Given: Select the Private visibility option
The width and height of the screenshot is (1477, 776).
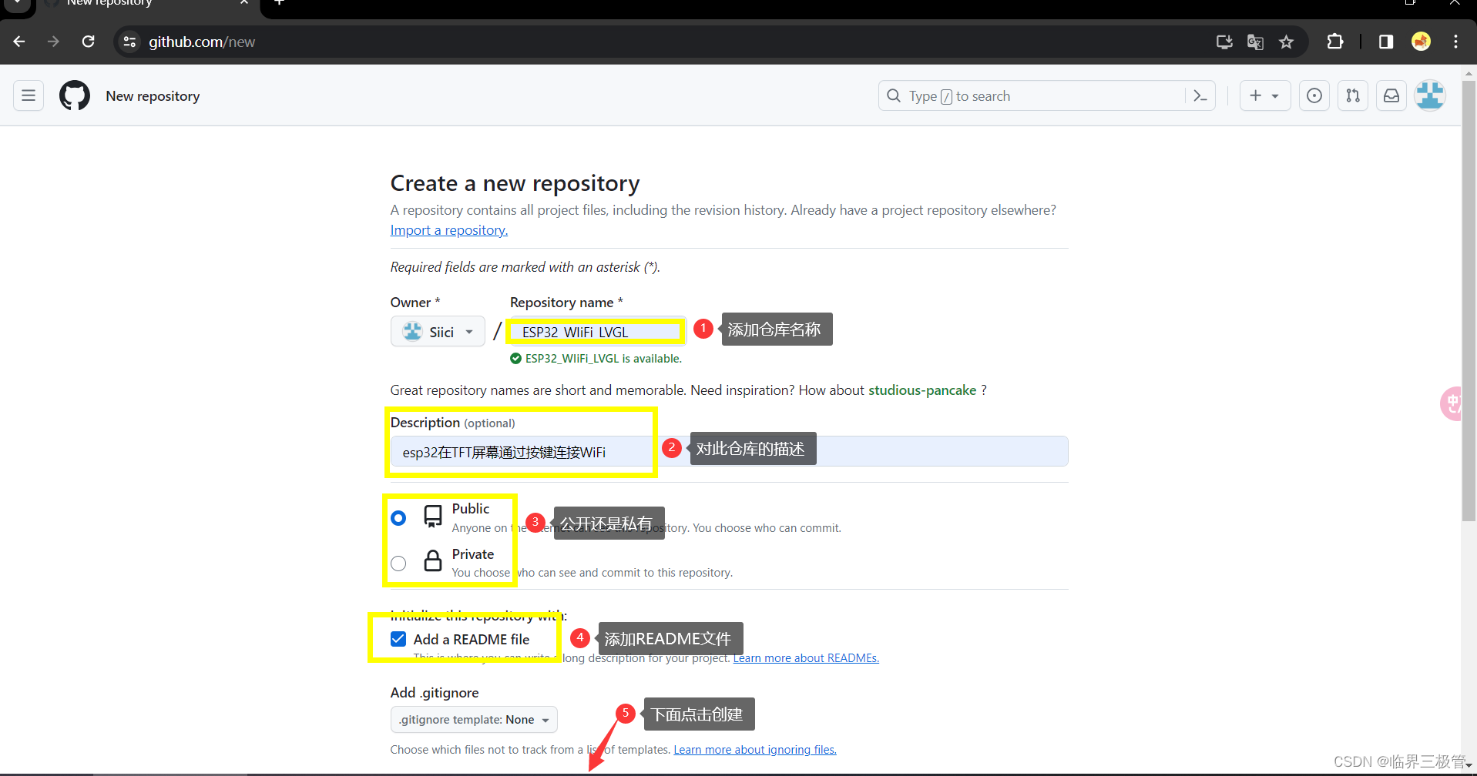Looking at the screenshot, I should pyautogui.click(x=398, y=564).
